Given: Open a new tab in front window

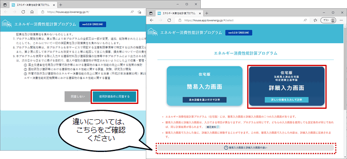Looking at the screenshot, I should (207, 13).
